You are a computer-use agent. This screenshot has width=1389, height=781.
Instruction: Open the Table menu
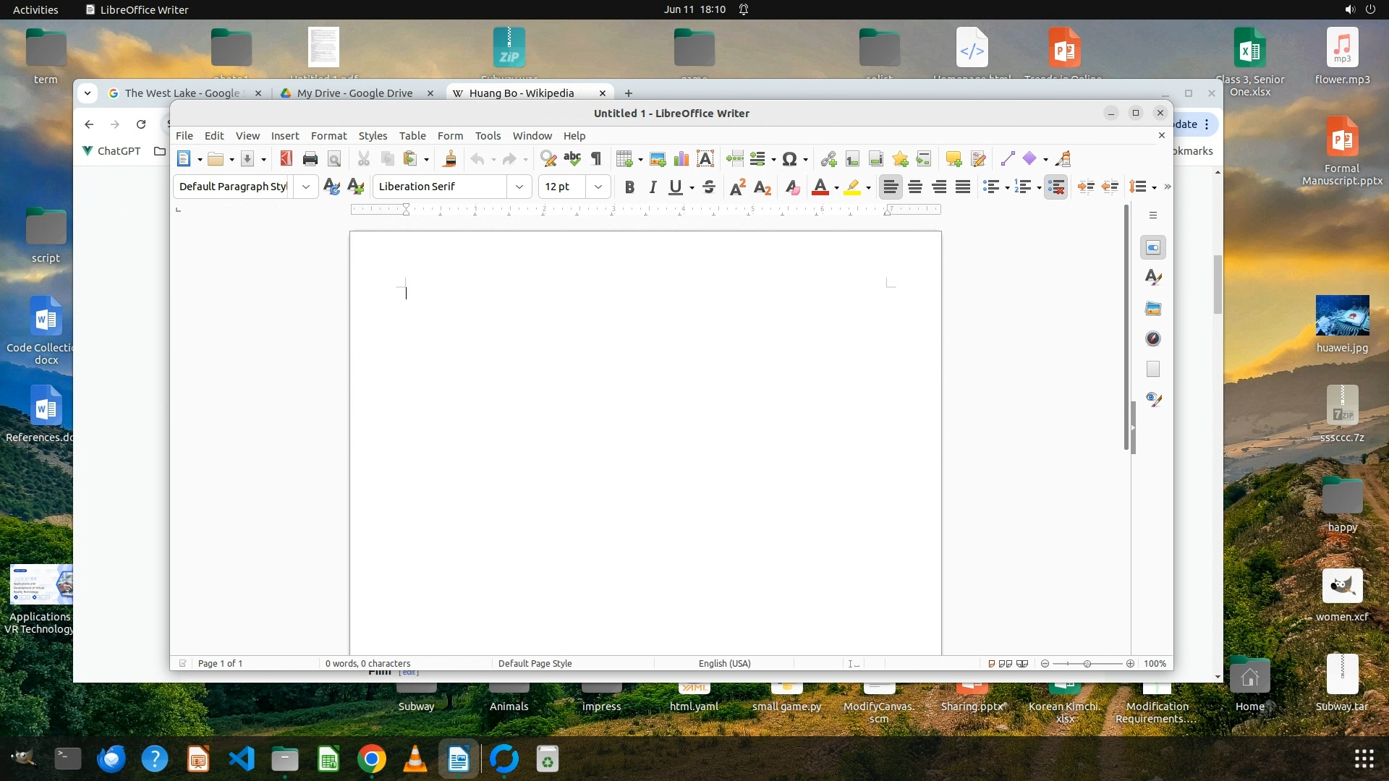click(x=412, y=136)
